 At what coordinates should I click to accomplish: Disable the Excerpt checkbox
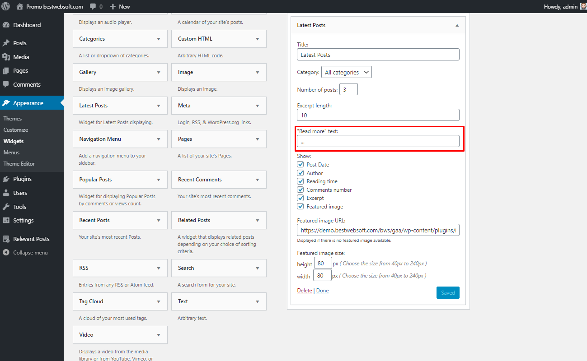pyautogui.click(x=301, y=198)
